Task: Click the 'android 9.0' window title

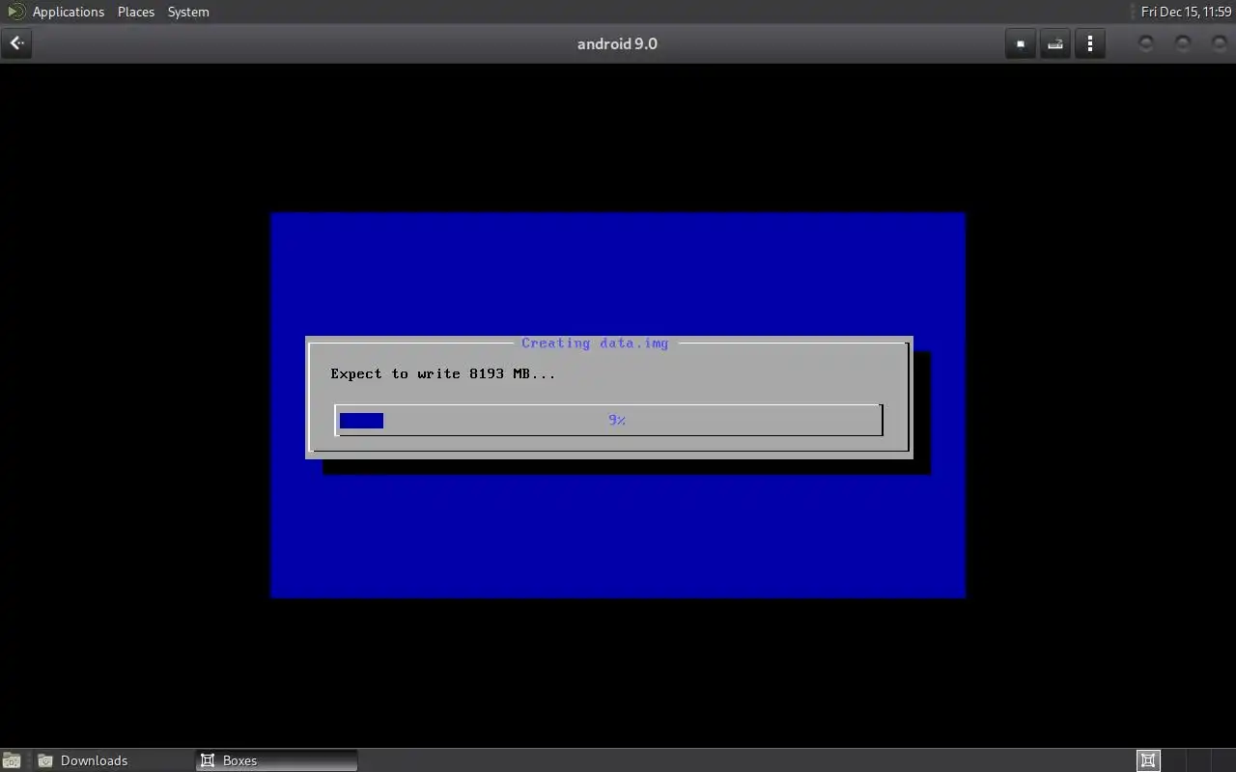Action: [617, 43]
